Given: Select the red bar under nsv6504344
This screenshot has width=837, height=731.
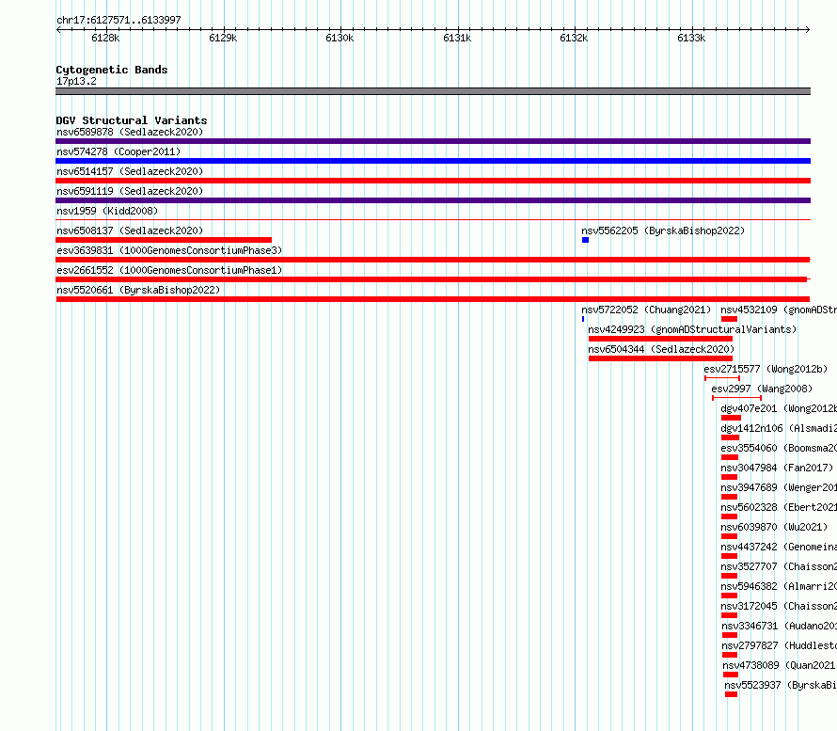Looking at the screenshot, I should coord(660,358).
